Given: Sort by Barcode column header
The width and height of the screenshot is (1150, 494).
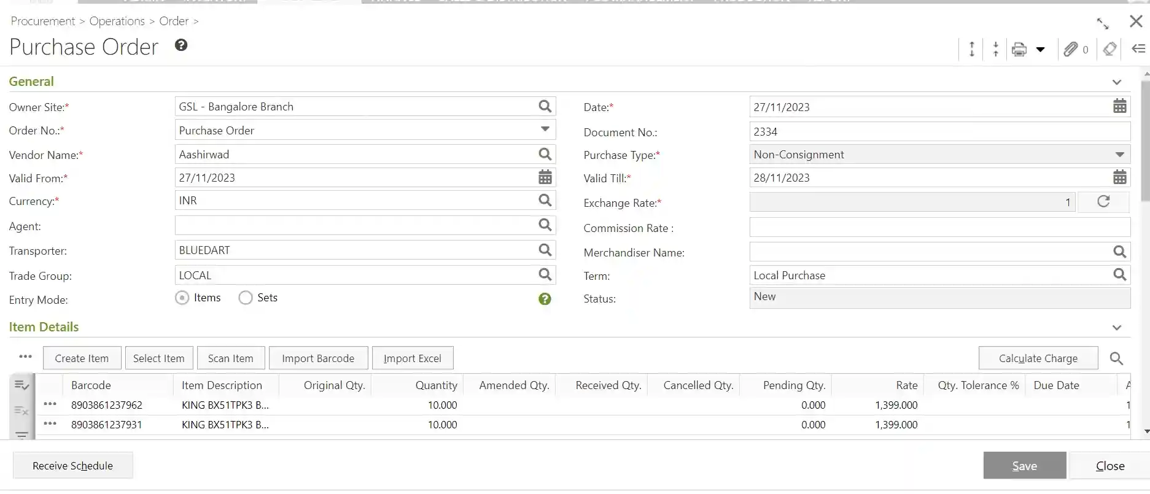Looking at the screenshot, I should [x=91, y=385].
